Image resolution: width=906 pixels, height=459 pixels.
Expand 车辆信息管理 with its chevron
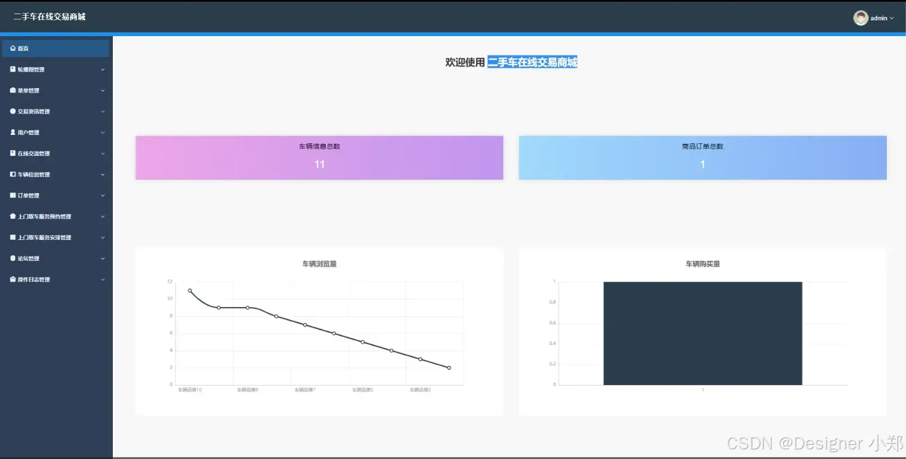click(x=103, y=174)
